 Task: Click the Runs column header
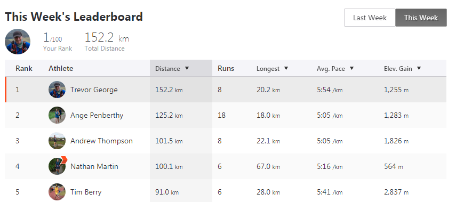[226, 69]
